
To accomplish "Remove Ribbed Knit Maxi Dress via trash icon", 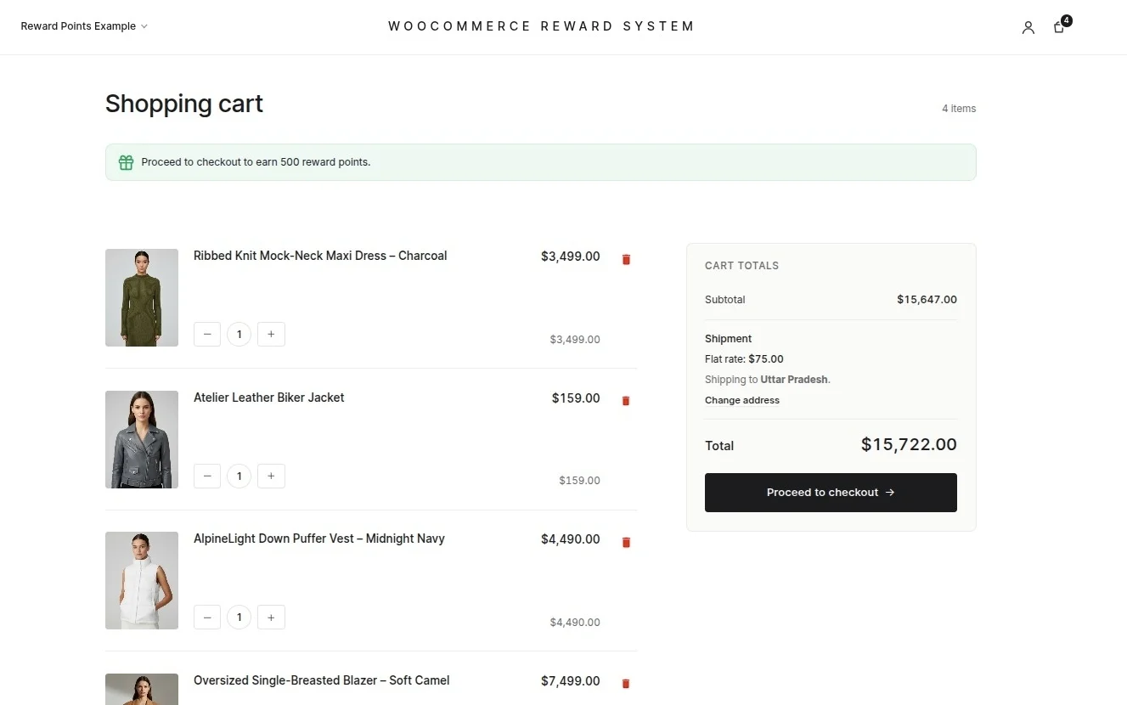I will click(626, 259).
